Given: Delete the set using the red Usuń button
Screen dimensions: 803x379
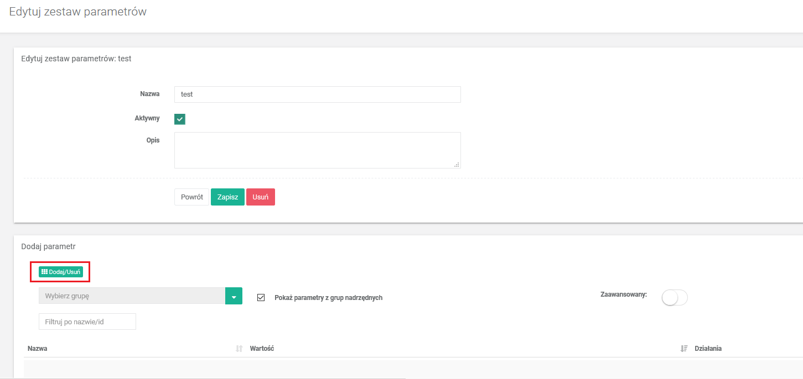Looking at the screenshot, I should coord(260,197).
